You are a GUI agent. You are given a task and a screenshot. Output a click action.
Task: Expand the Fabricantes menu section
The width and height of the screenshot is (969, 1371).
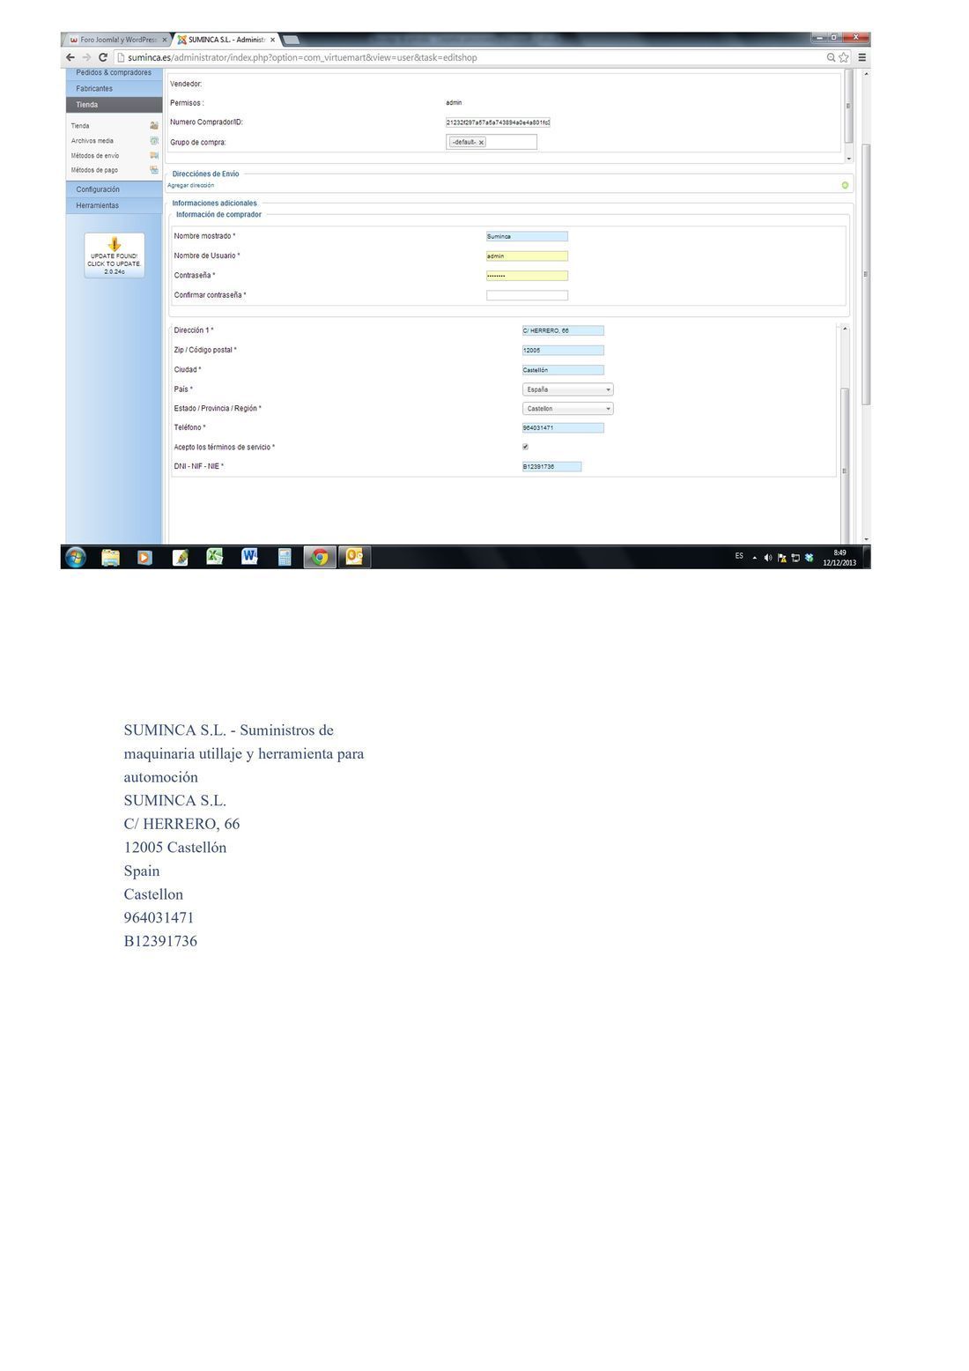[x=114, y=88]
